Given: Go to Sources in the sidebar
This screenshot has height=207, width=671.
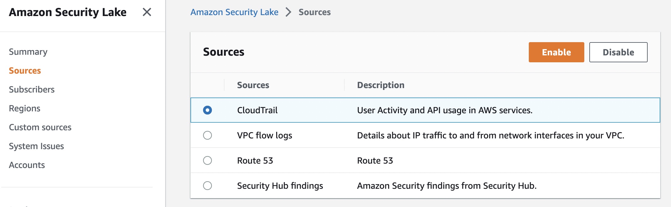Looking at the screenshot, I should pyautogui.click(x=25, y=71).
